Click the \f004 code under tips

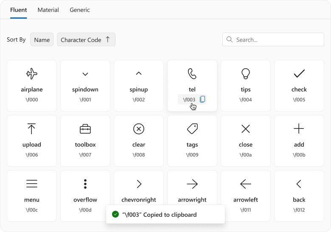click(246, 100)
